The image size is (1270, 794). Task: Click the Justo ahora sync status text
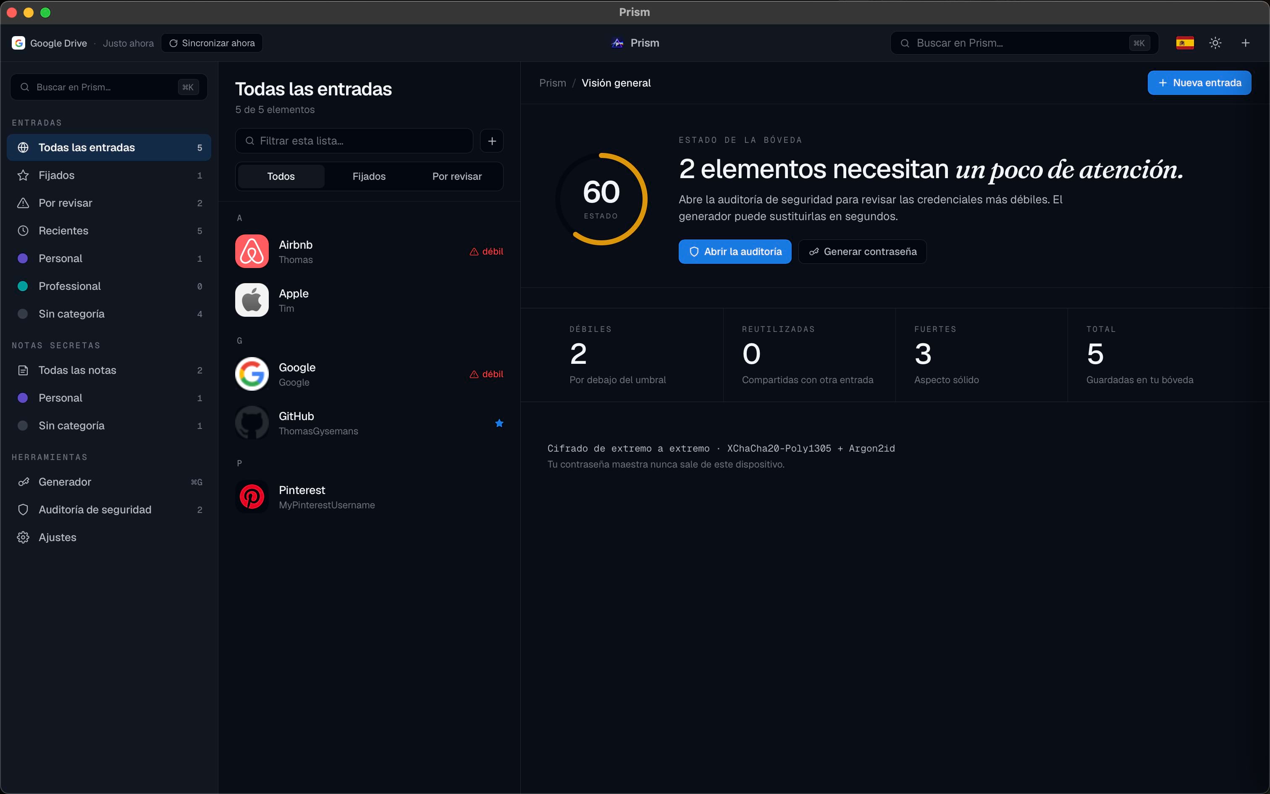click(x=128, y=43)
